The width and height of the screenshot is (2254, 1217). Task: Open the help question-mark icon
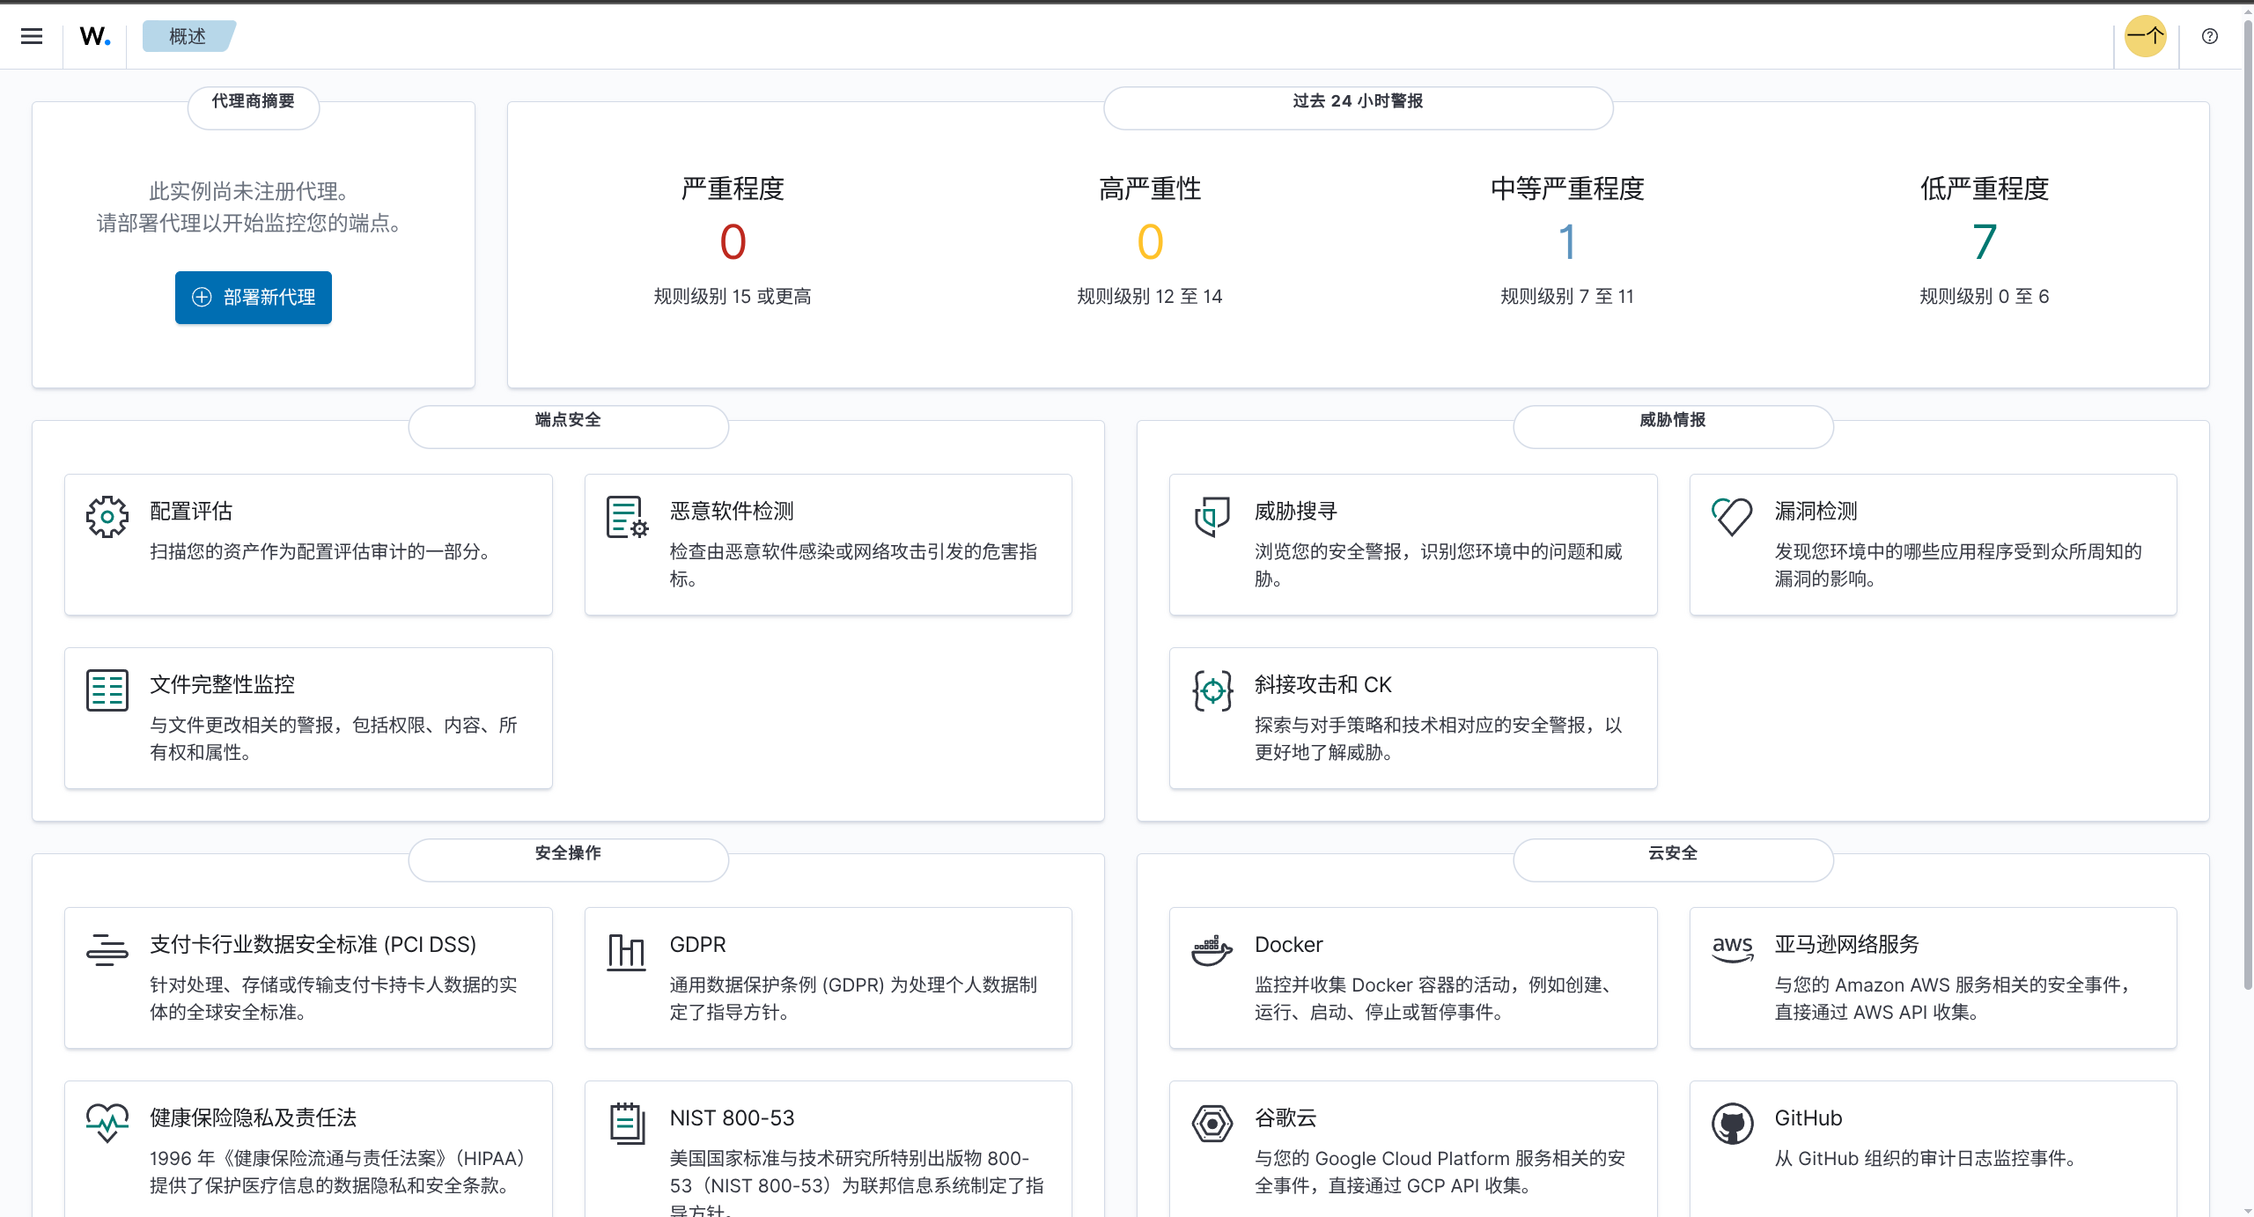pyautogui.click(x=2209, y=36)
